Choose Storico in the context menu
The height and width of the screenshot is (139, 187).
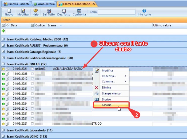111,100
